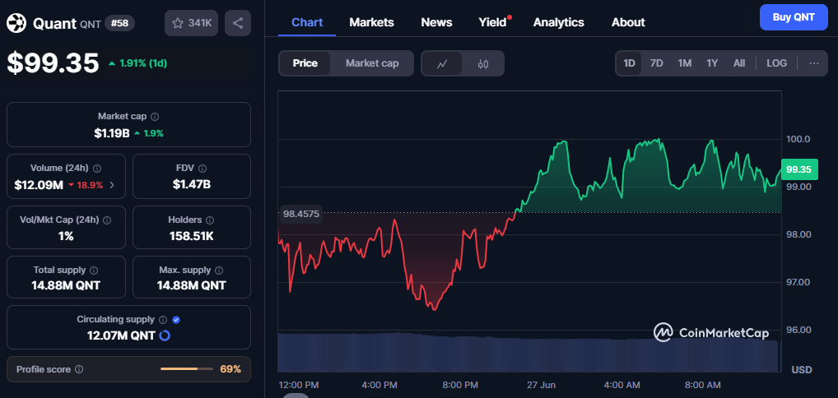Click the Total supply info icon
The width and height of the screenshot is (838, 398).
point(94,271)
